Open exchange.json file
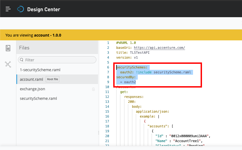 pyautogui.click(x=32, y=89)
